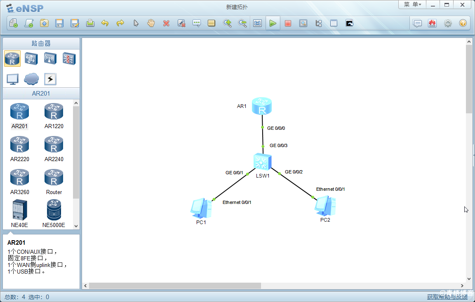Select the connection cable category icon
The height and width of the screenshot is (302, 475).
[50, 79]
